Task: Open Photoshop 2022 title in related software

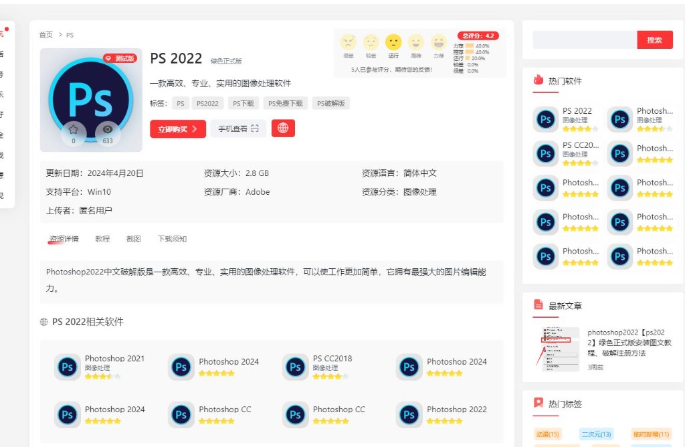Action: (456, 410)
